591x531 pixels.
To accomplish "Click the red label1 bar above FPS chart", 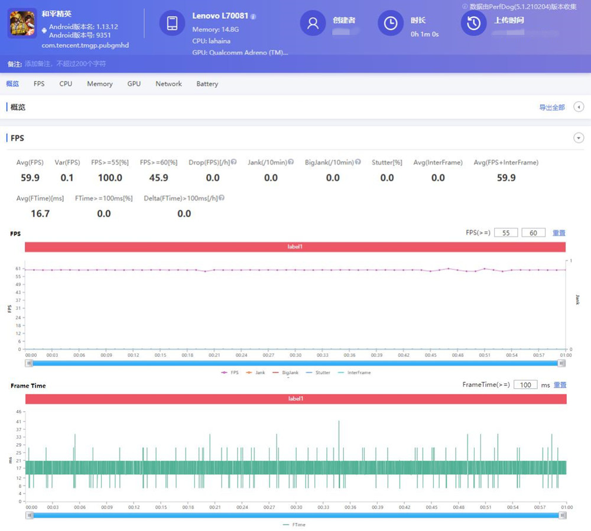I will coord(295,247).
